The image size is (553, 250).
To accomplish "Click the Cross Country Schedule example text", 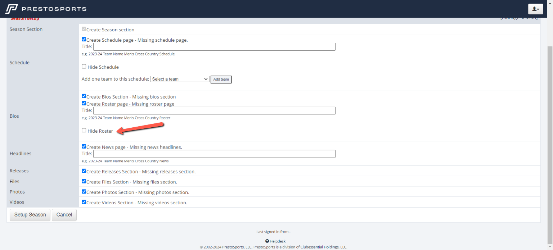I will [128, 54].
